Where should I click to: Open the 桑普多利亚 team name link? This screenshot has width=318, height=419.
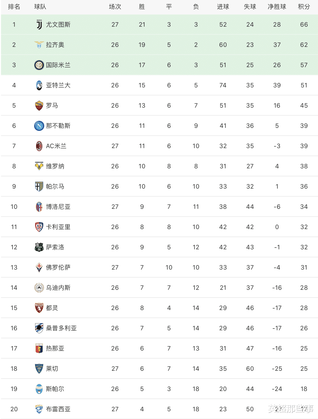(x=61, y=328)
